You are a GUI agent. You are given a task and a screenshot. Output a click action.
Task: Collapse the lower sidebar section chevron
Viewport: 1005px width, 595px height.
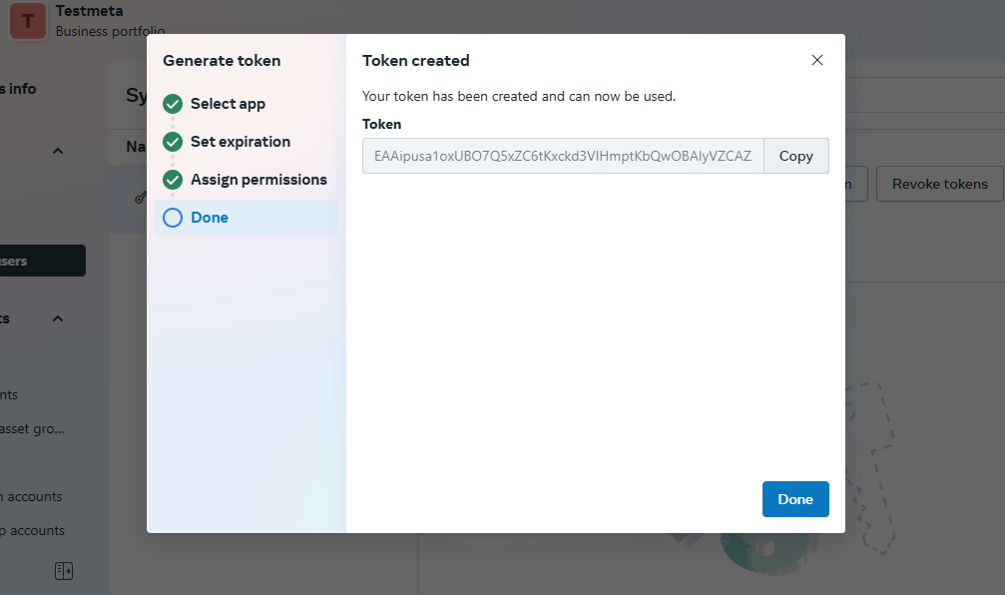coord(57,317)
